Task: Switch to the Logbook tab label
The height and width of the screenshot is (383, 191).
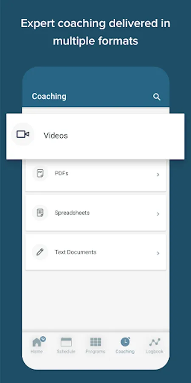Action: [x=154, y=352]
